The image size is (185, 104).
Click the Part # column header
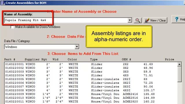10,59
